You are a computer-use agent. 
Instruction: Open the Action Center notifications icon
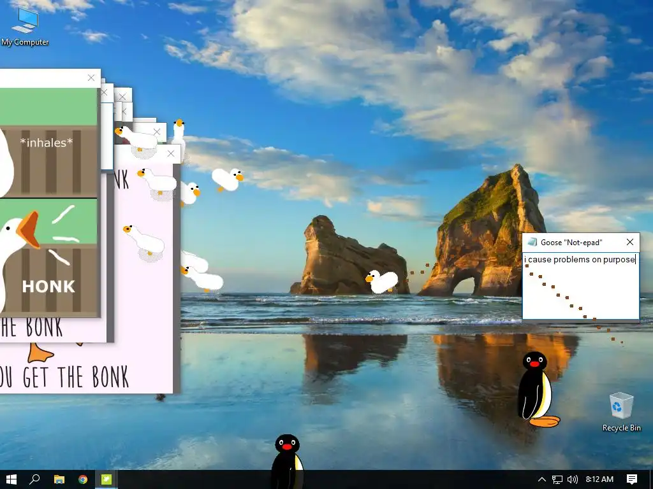point(632,479)
